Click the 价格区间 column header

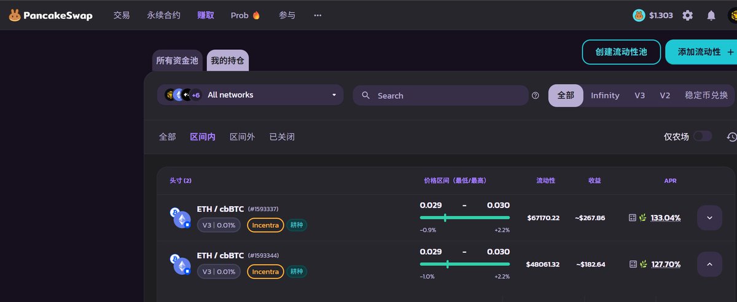(x=455, y=180)
